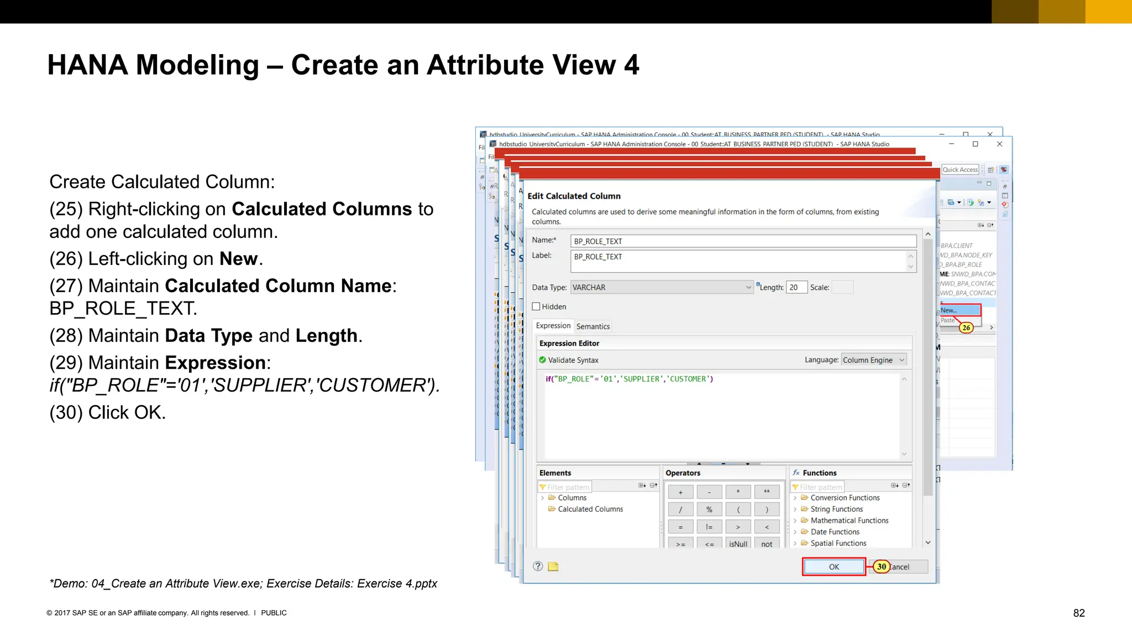Click the <= operator button

click(x=709, y=543)
